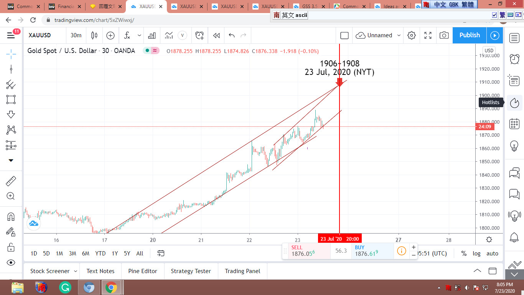
Task: Show All data range on chart
Action: [140, 253]
